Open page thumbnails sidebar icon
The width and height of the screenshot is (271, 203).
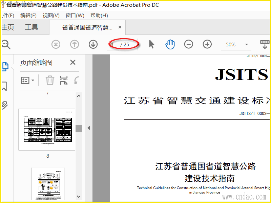point(5,66)
